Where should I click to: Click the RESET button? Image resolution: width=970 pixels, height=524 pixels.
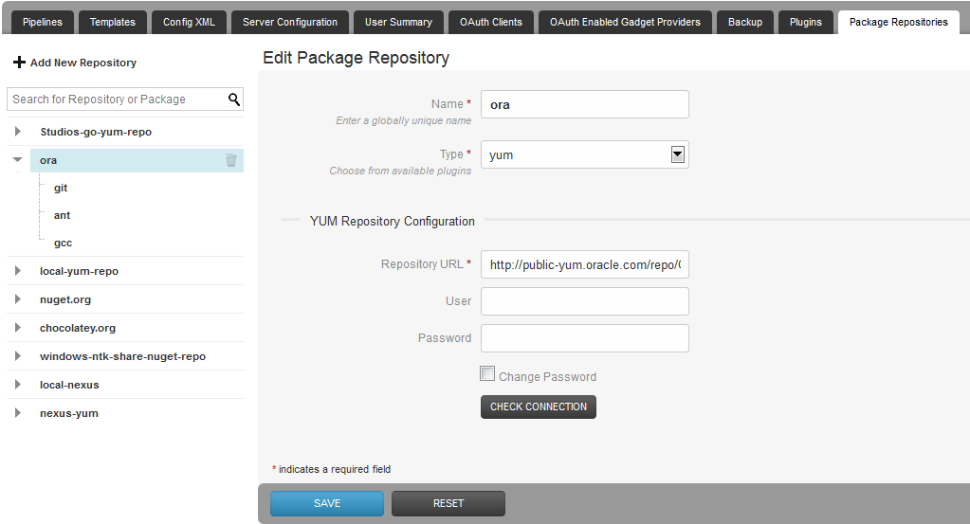[x=448, y=503]
